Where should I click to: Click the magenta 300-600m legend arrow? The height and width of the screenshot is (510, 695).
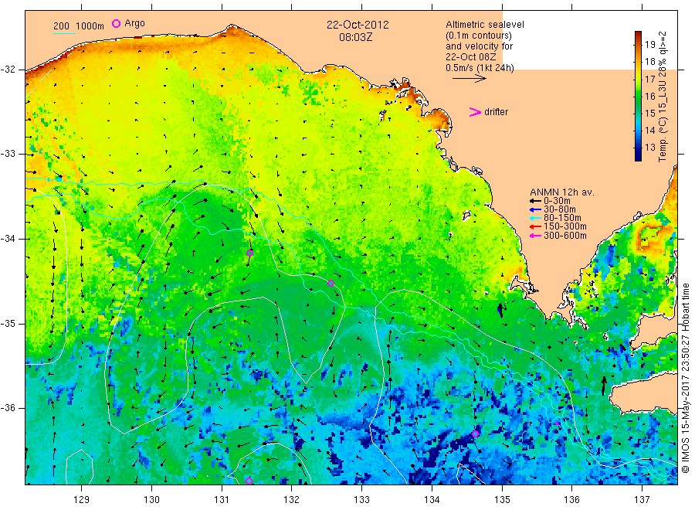pos(536,236)
